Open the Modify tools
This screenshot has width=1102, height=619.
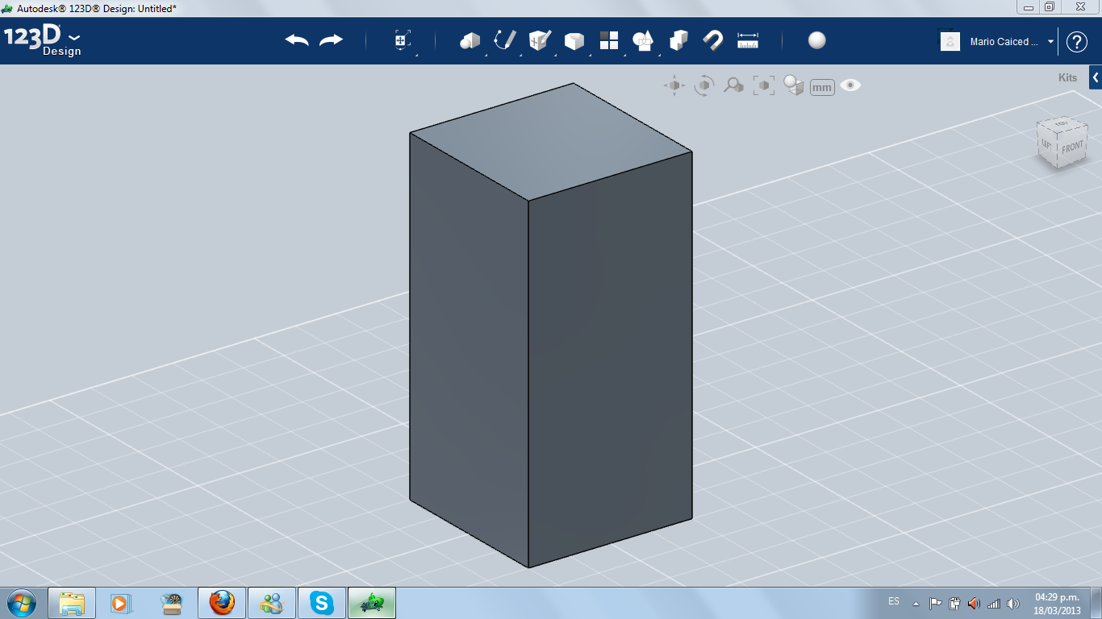(x=574, y=40)
